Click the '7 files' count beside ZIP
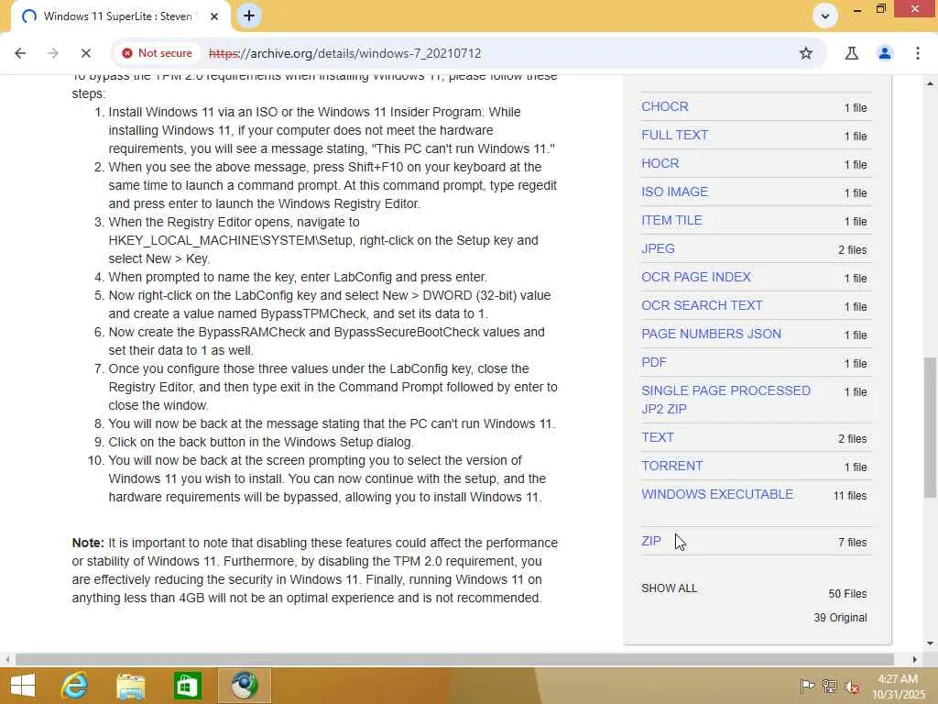The height and width of the screenshot is (704, 938). click(x=852, y=543)
